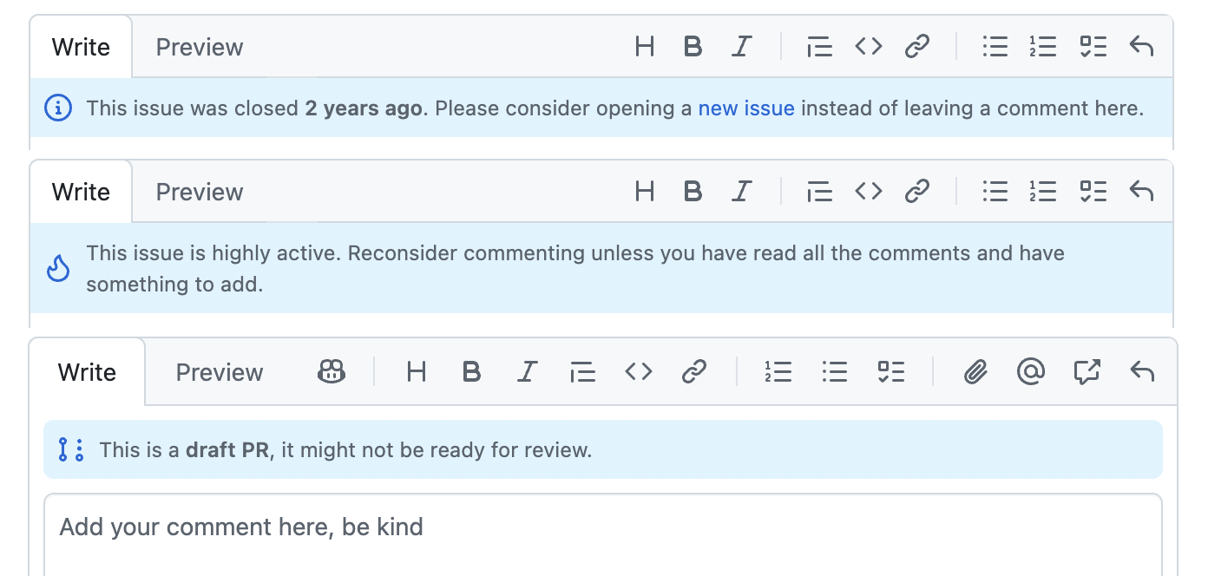Open saved replies in the top toolbar

pyautogui.click(x=1141, y=47)
